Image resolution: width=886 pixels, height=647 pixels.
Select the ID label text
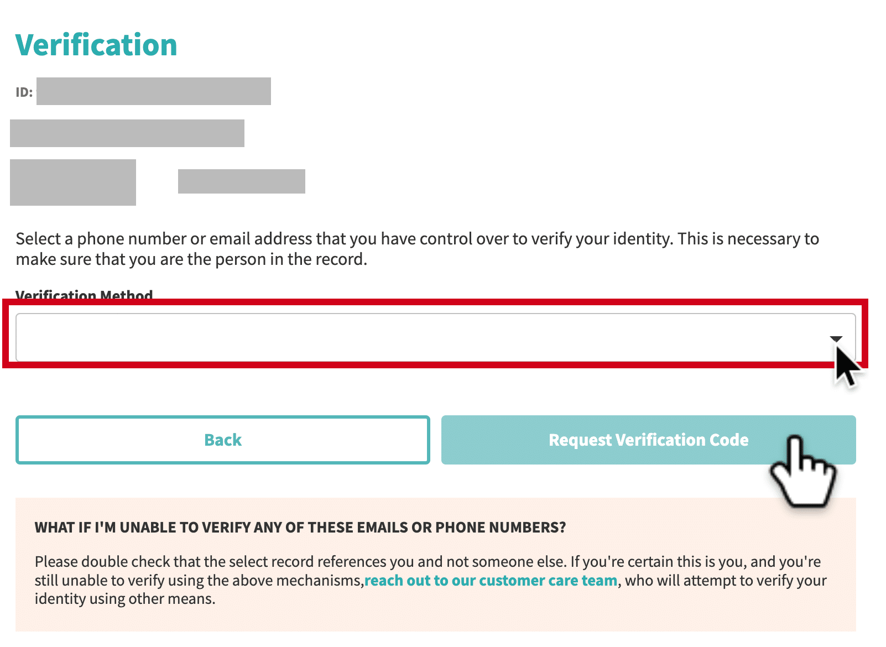(24, 92)
